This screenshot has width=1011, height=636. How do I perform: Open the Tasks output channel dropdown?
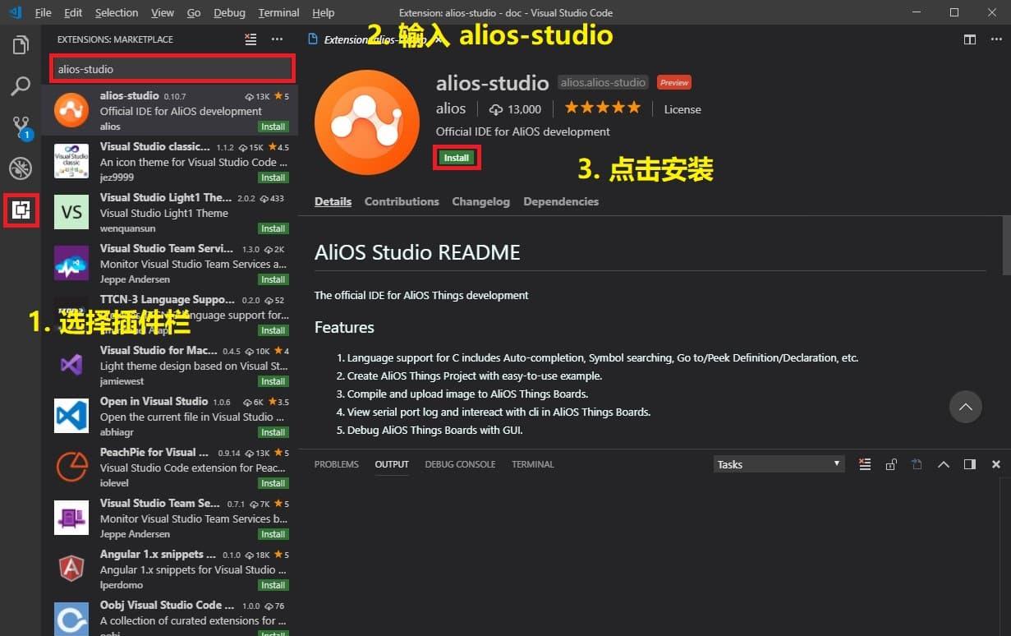click(779, 464)
